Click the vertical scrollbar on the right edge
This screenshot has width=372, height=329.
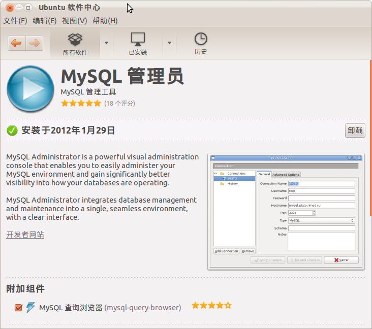pyautogui.click(x=370, y=138)
